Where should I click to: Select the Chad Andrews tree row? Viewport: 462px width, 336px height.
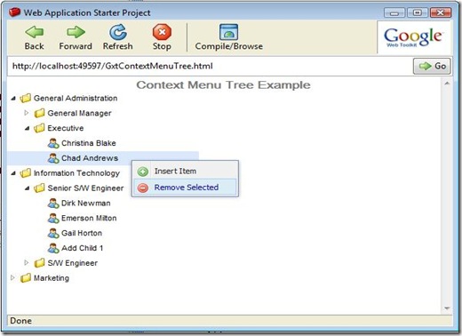coord(103,158)
